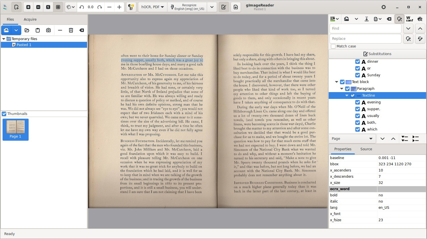Collapse the Textline tree node
This screenshot has height=239, width=427.
(x=347, y=95)
